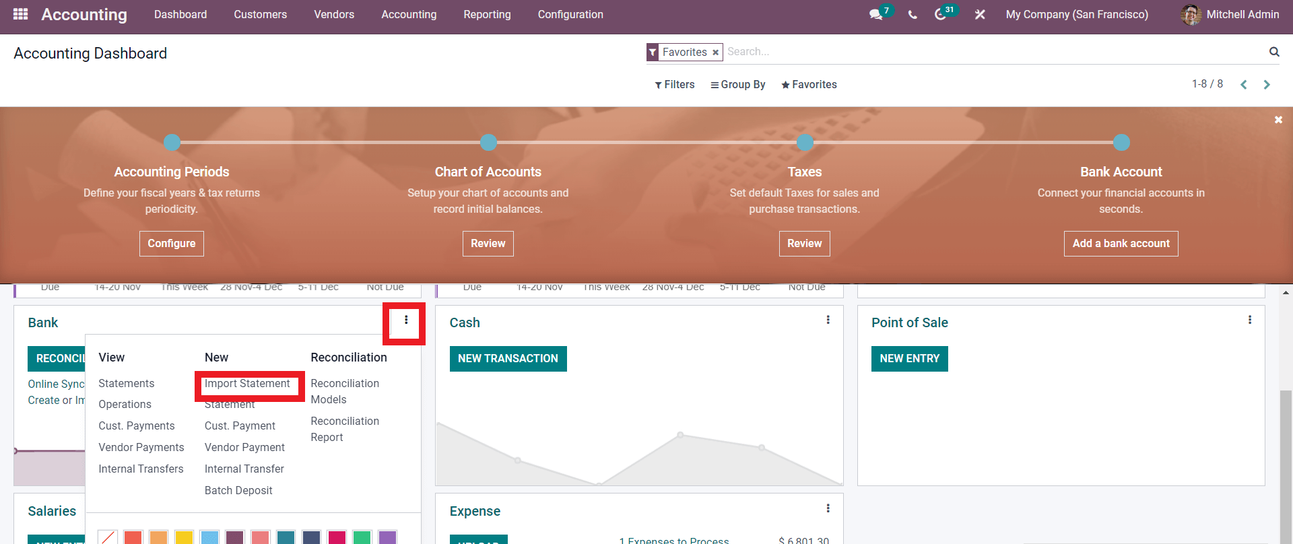
Task: Open the Point of Sale kebab menu
Action: (x=1249, y=320)
